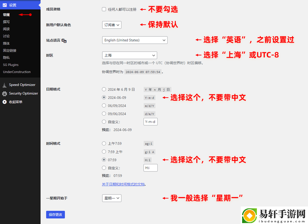Open the 媒体 media settings submenu
Image resolution: width=308 pixels, height=224 pixels.
click(x=6, y=43)
